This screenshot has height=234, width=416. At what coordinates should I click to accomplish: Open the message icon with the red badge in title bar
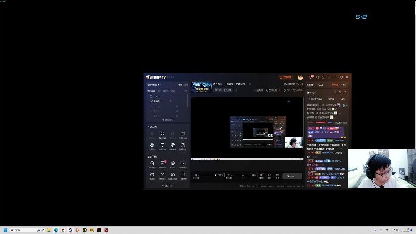coord(311,77)
